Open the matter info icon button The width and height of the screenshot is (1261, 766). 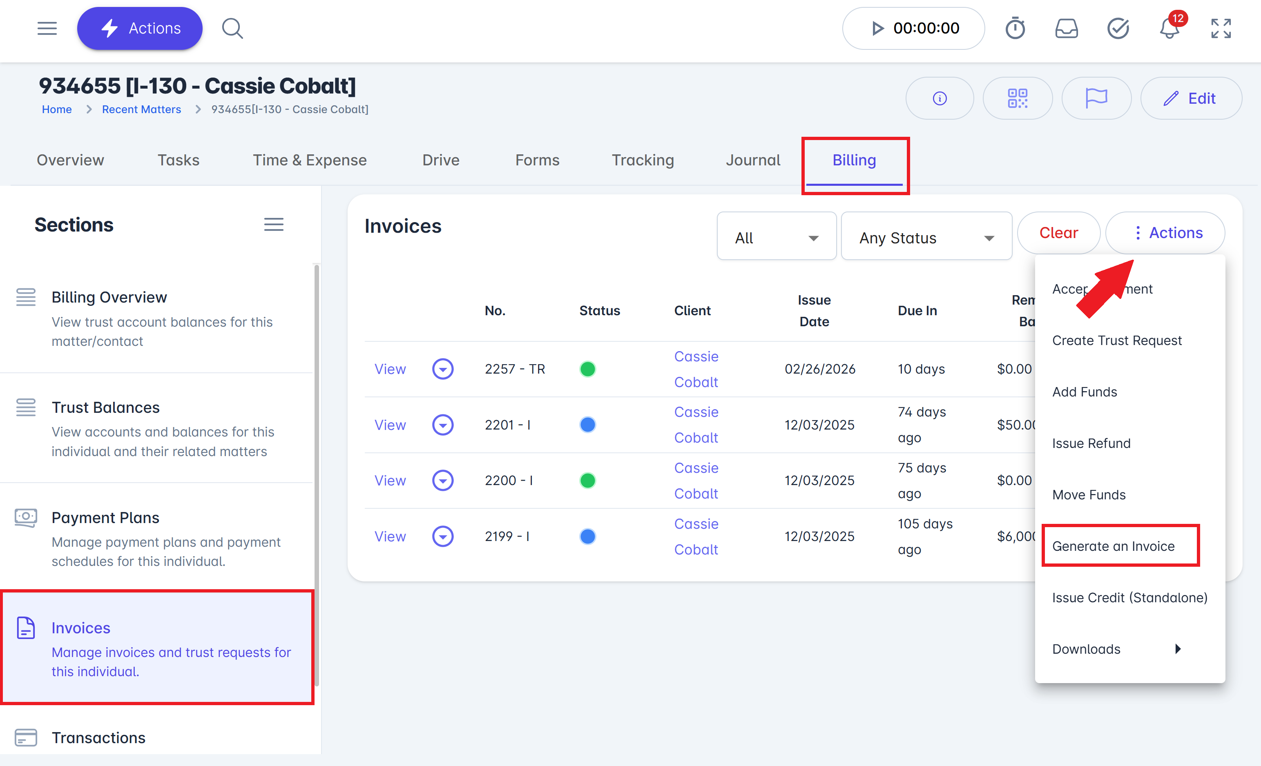pos(940,98)
